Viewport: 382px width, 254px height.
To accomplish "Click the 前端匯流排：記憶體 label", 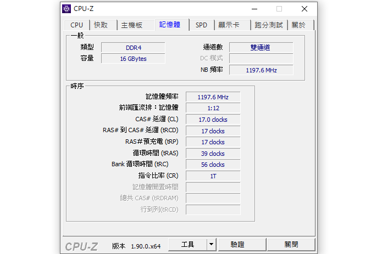I will [x=148, y=108].
